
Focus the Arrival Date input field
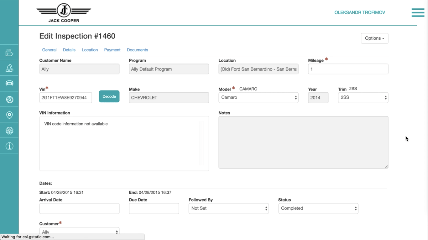[x=79, y=208]
